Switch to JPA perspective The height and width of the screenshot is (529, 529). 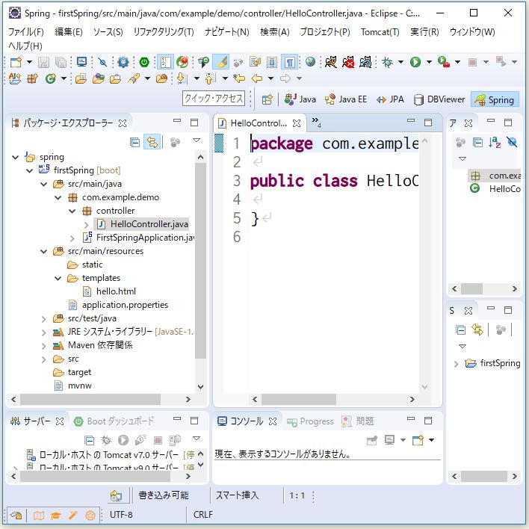[390, 99]
